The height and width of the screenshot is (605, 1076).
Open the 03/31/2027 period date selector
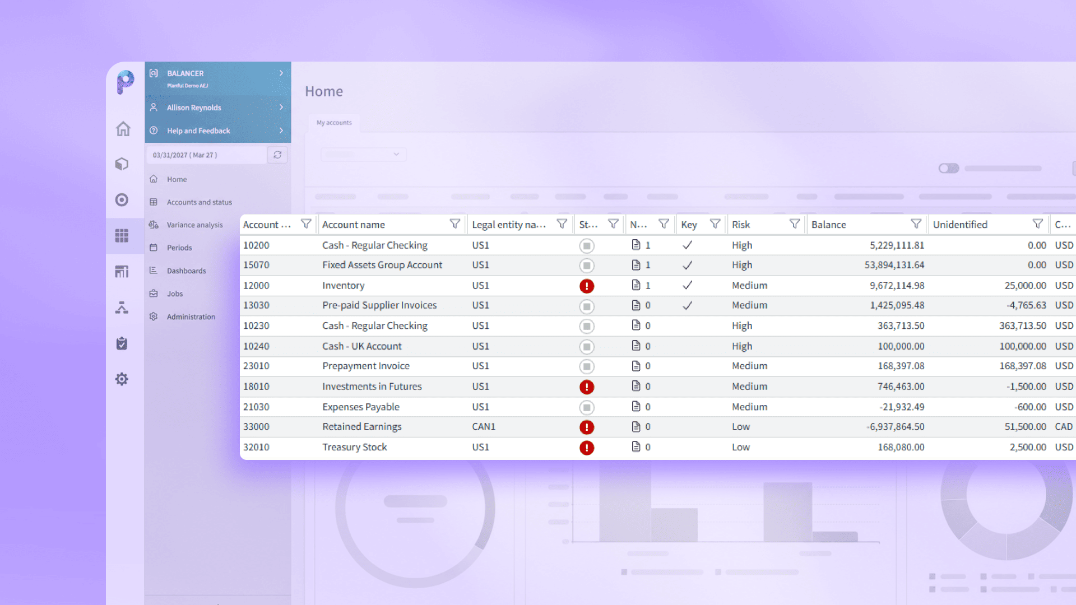(x=207, y=155)
